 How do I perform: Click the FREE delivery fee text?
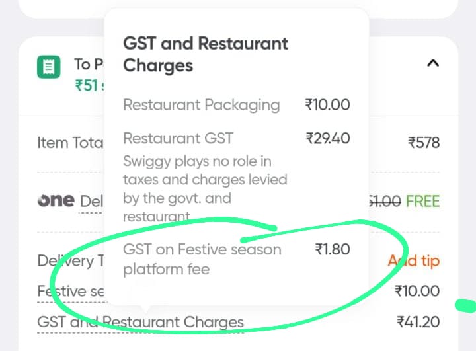[422, 202]
